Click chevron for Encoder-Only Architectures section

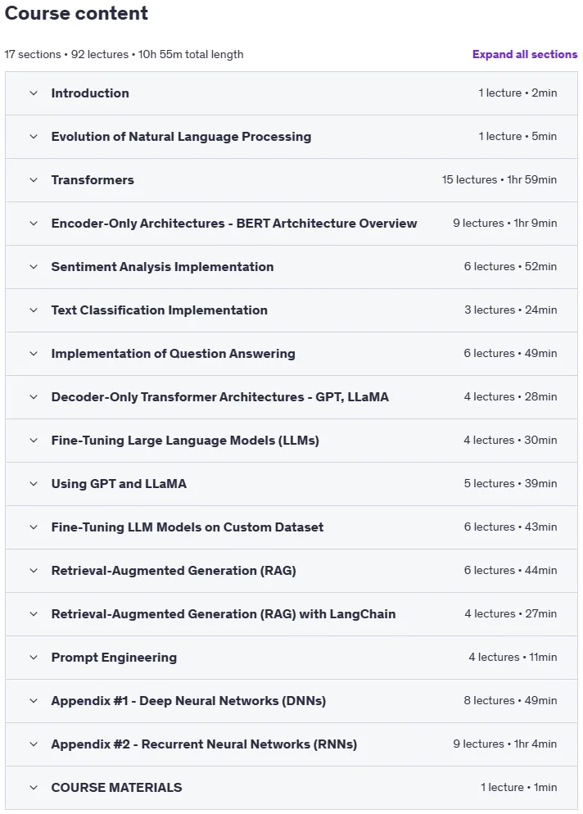coord(34,224)
